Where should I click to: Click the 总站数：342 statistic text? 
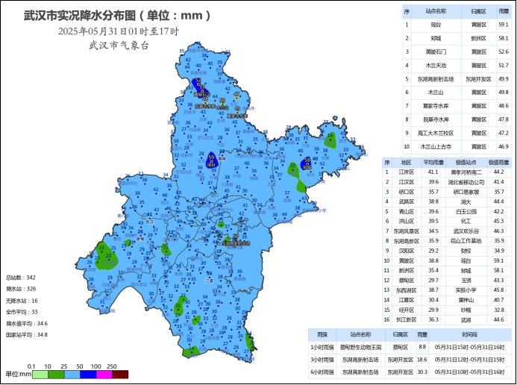(21, 278)
